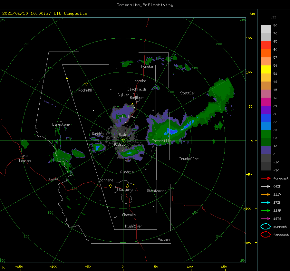Screen dimensions: 290x271
Task: Click the Composite_Reflectivity title
Action: click(x=145, y=5)
